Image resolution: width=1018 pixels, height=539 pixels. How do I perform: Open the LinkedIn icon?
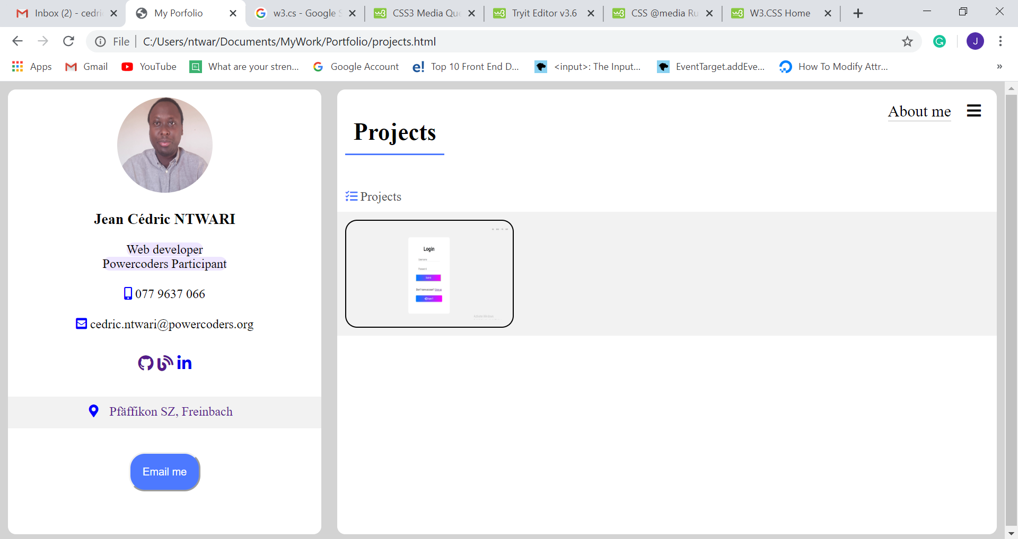tap(184, 363)
